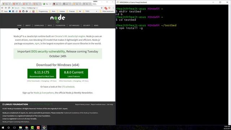
Task: Open Other Downloads under 6.11.5 LTS
Action: [x=33, y=81]
